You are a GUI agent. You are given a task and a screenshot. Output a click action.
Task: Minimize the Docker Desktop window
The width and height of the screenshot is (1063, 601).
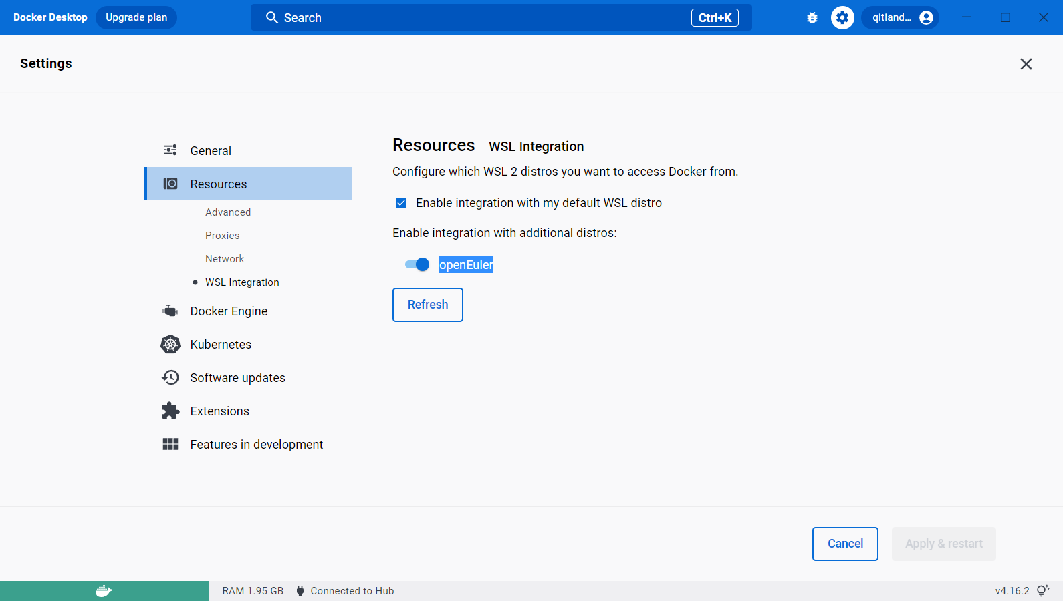click(x=967, y=17)
